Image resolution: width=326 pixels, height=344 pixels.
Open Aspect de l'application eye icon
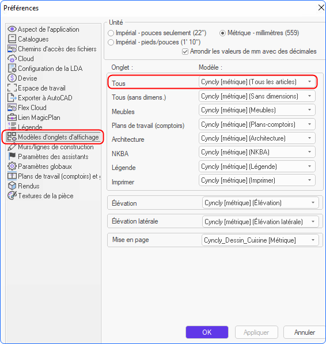coord(12,29)
